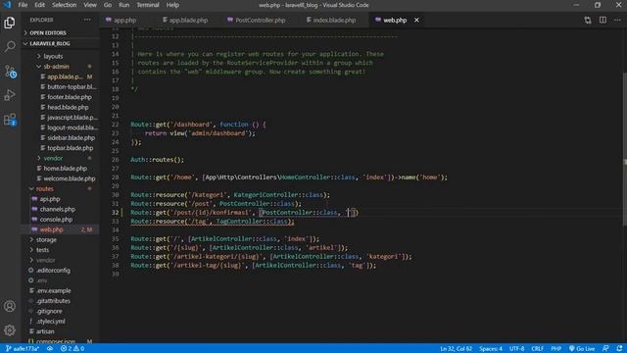Image resolution: width=627 pixels, height=353 pixels.
Task: Open javascript.blade.php file
Action: coord(72,118)
